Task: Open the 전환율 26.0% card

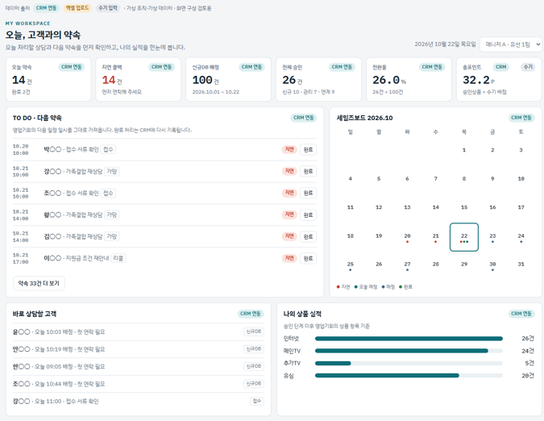Action: pyautogui.click(x=409, y=80)
